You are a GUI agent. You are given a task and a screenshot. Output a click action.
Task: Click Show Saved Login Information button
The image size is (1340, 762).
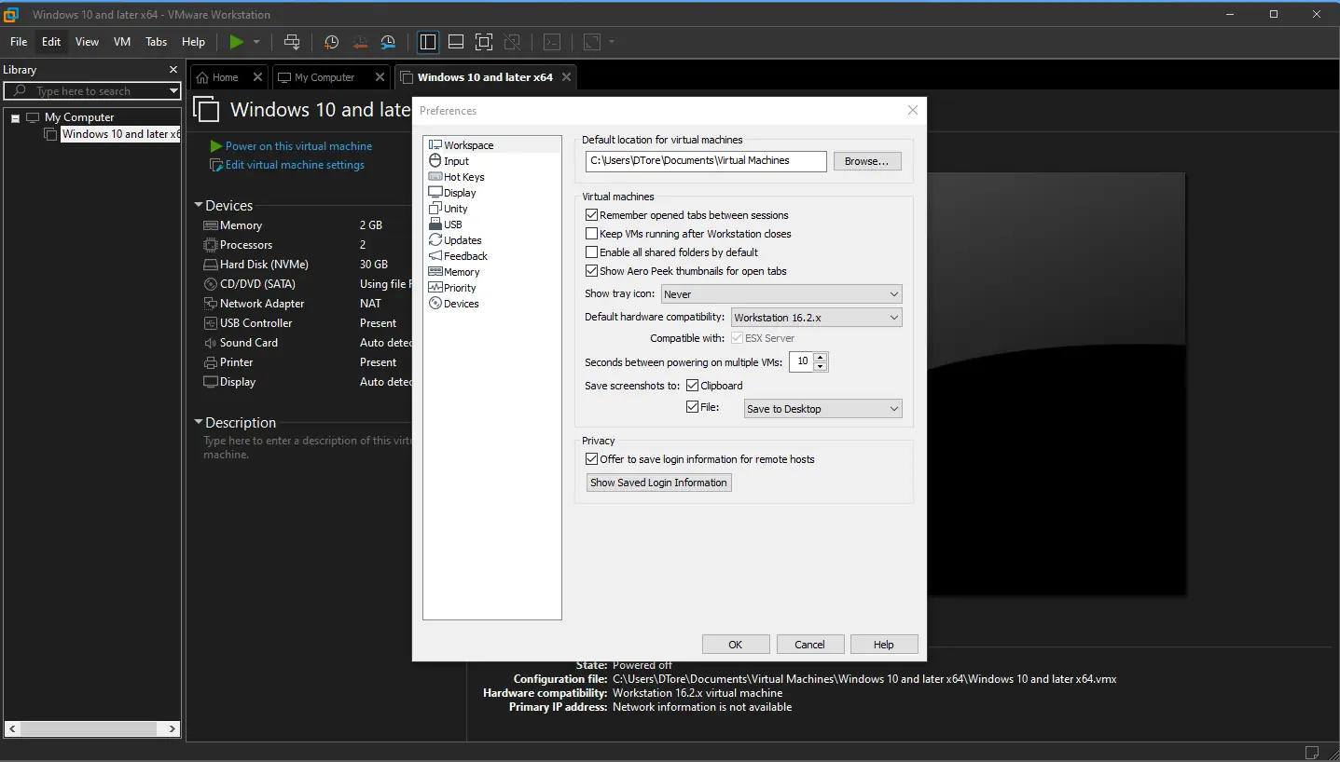(x=658, y=483)
